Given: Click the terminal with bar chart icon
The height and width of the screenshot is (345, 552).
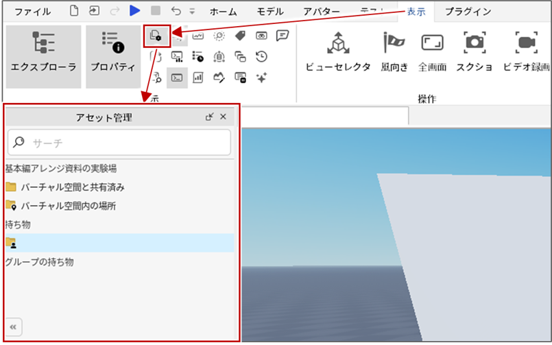Looking at the screenshot, I should [177, 57].
